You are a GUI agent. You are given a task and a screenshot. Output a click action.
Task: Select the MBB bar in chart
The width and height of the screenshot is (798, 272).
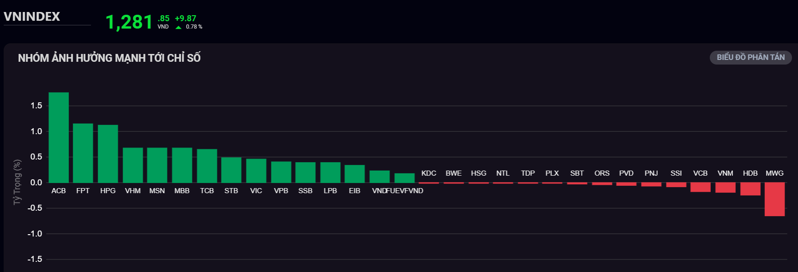[182, 165]
